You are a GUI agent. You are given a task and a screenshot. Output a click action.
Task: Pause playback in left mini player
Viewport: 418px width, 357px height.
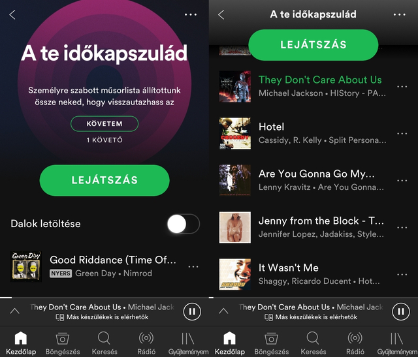192,311
